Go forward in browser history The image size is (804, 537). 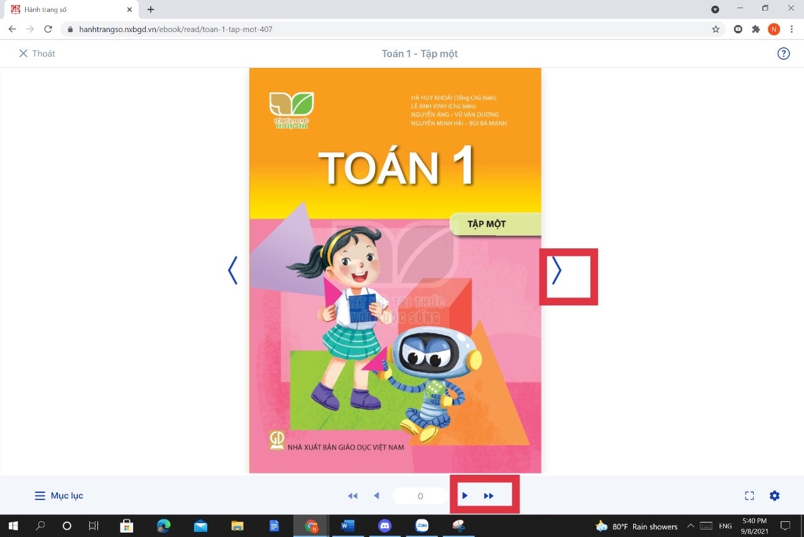30,29
